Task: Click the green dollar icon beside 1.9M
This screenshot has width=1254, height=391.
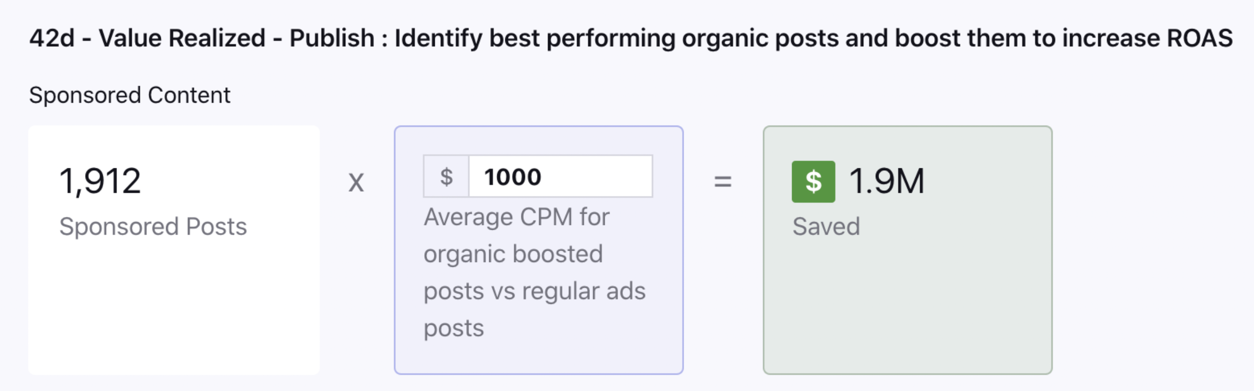Action: click(813, 182)
